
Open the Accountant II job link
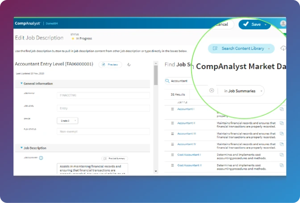[x=186, y=123]
